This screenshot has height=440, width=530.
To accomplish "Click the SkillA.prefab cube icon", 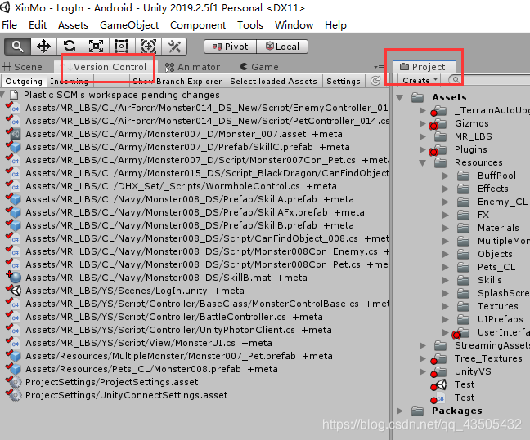I will point(16,199).
